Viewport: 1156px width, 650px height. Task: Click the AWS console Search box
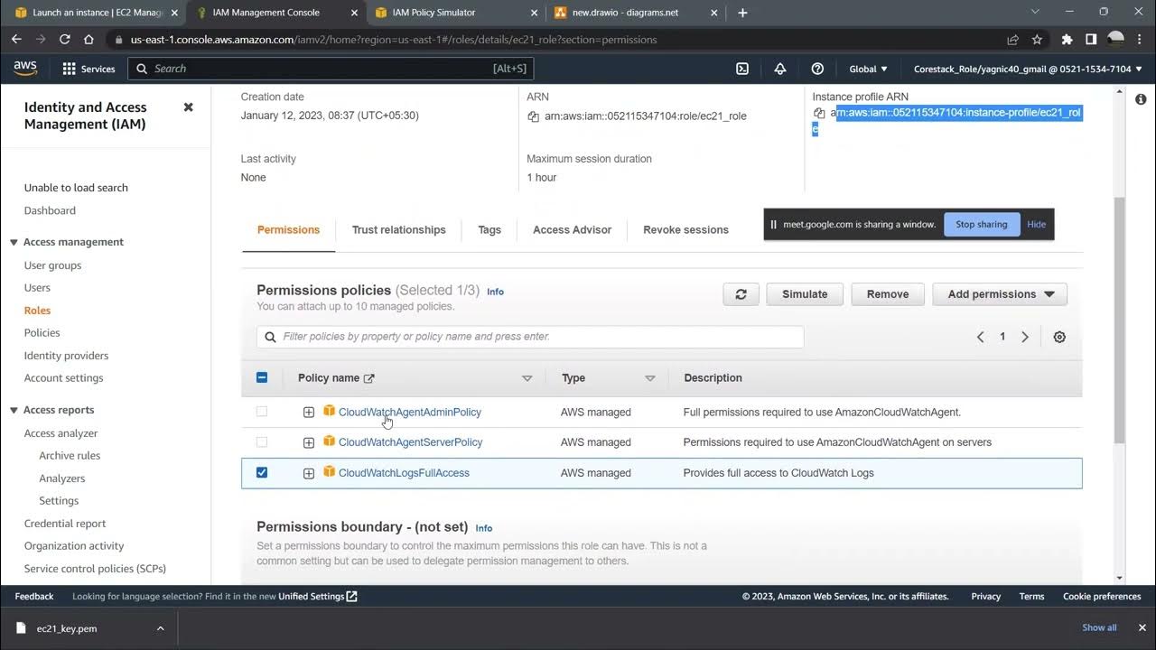pyautogui.click(x=331, y=69)
